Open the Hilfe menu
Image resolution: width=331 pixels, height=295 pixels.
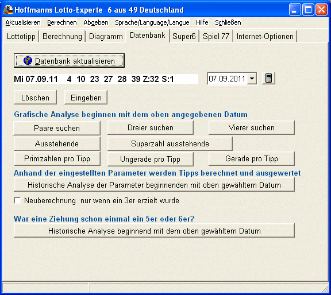[202, 22]
